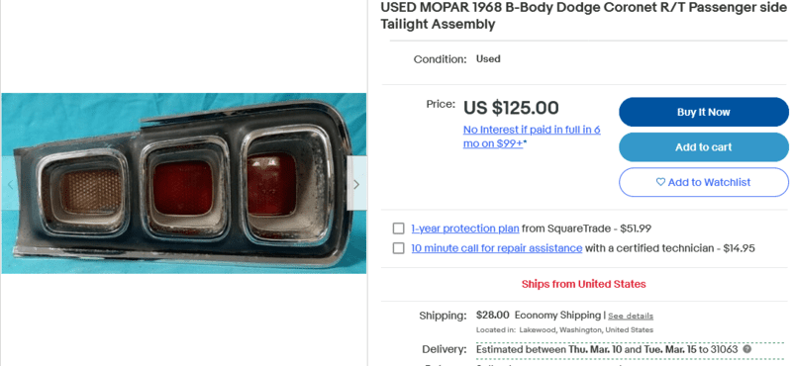Click the Ships from United States notice
The height and width of the screenshot is (366, 792).
click(583, 284)
